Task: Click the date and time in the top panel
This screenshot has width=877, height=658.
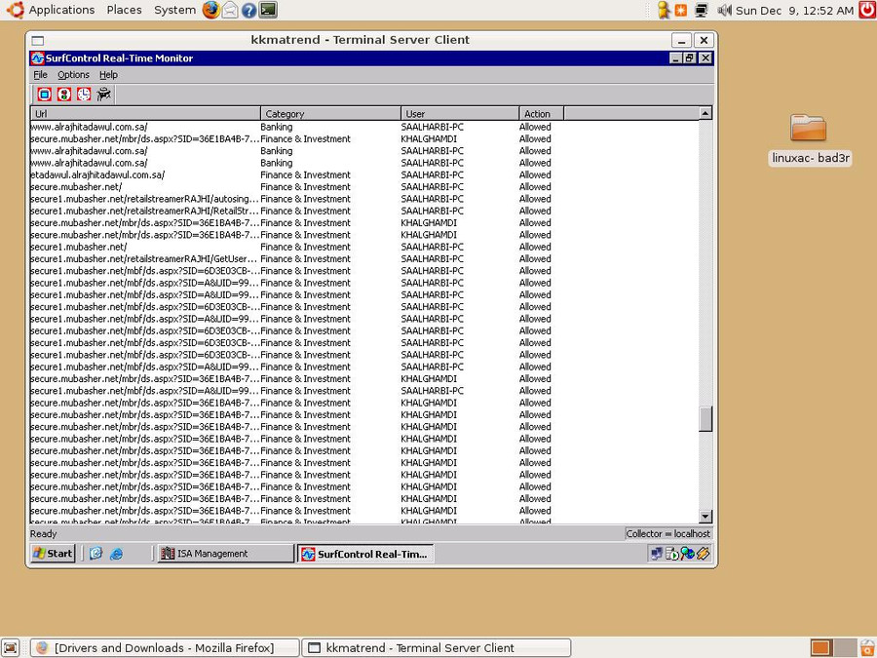Action: (795, 10)
